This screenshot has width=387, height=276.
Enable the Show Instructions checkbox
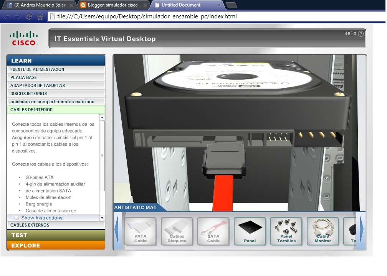17,217
